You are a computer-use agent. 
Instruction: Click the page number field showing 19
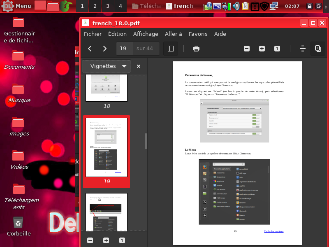pyautogui.click(x=124, y=49)
